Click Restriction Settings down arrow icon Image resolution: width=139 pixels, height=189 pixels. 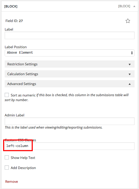[130, 65]
